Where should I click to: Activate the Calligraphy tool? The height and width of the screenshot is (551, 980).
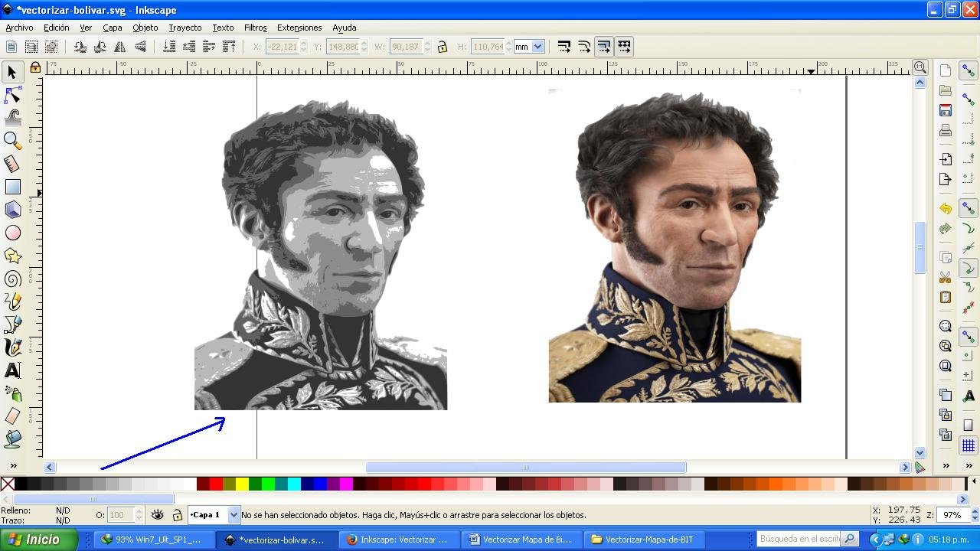tap(12, 347)
